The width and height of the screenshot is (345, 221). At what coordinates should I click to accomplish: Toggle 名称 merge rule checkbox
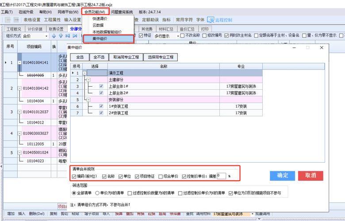(104, 176)
